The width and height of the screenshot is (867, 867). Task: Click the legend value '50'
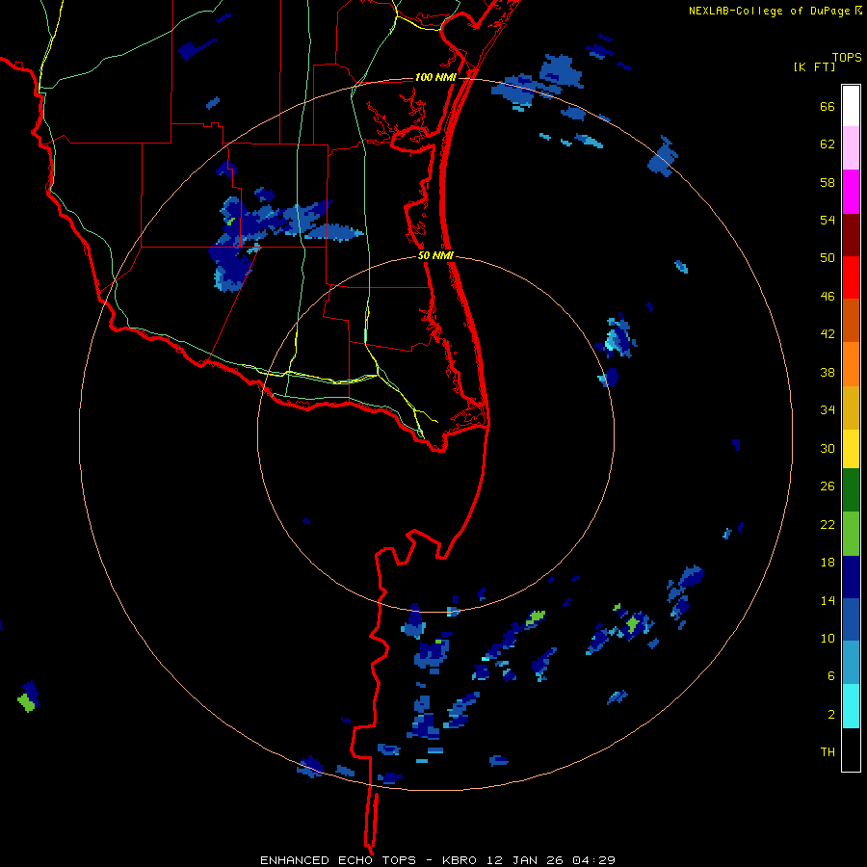[828, 257]
